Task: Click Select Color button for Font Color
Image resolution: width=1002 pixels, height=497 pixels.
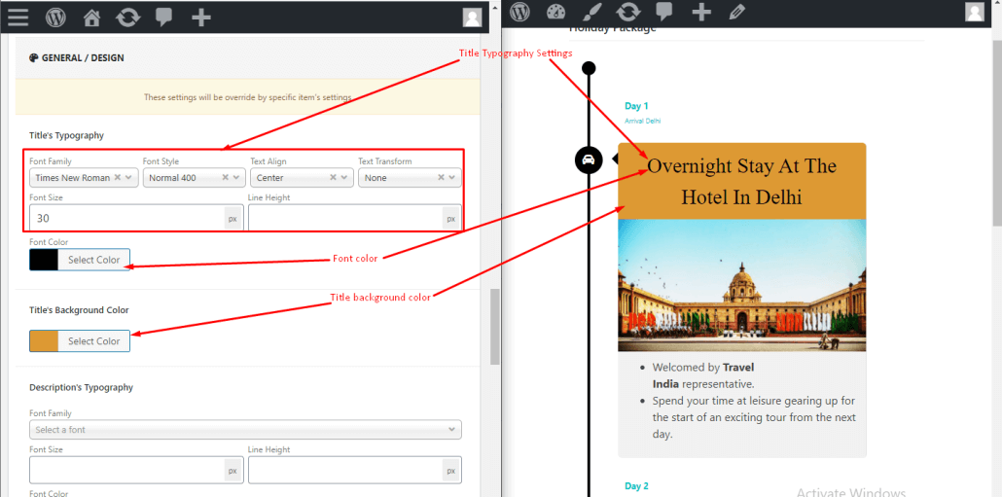Action: coord(94,260)
